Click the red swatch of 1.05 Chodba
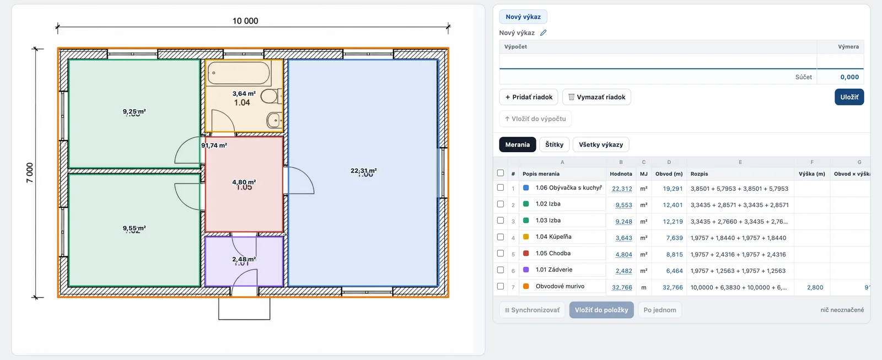Viewport: 882px width, 360px height. 526,254
